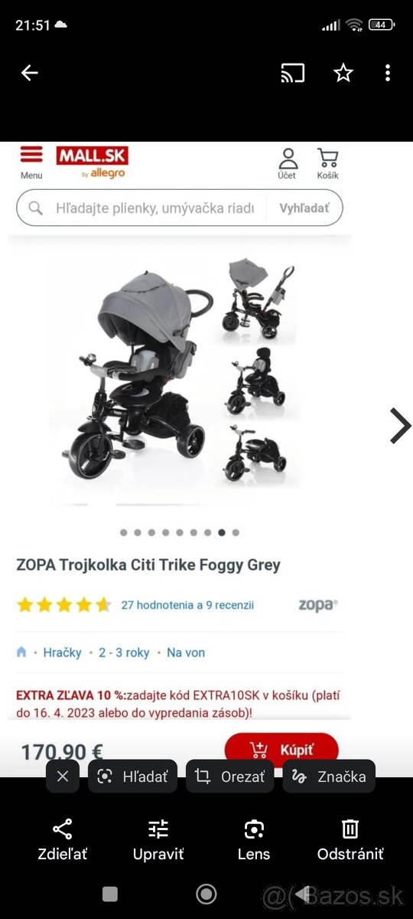Click the Vyhľadať search button
413x919 pixels.
[304, 208]
